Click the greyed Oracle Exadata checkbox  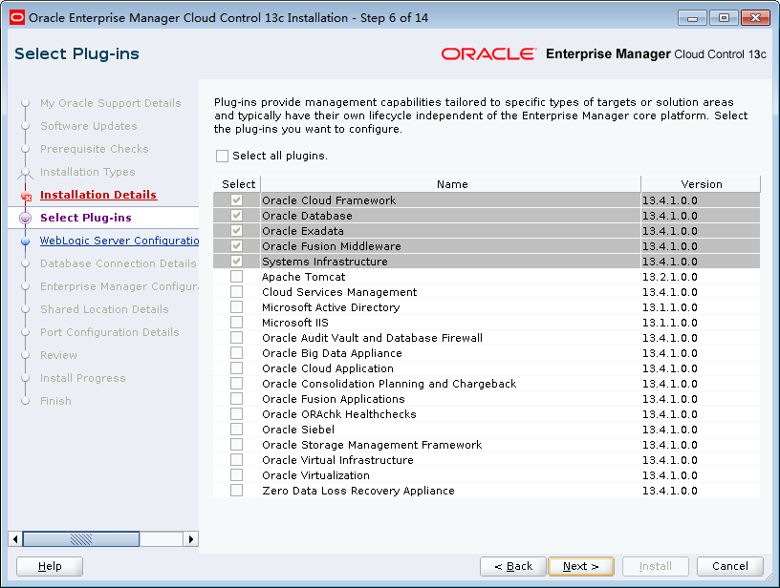(237, 231)
